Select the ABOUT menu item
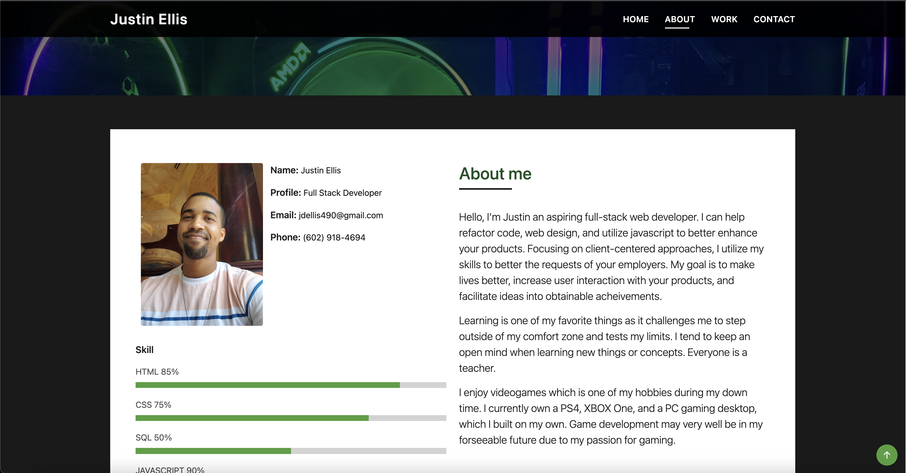 pyautogui.click(x=680, y=19)
